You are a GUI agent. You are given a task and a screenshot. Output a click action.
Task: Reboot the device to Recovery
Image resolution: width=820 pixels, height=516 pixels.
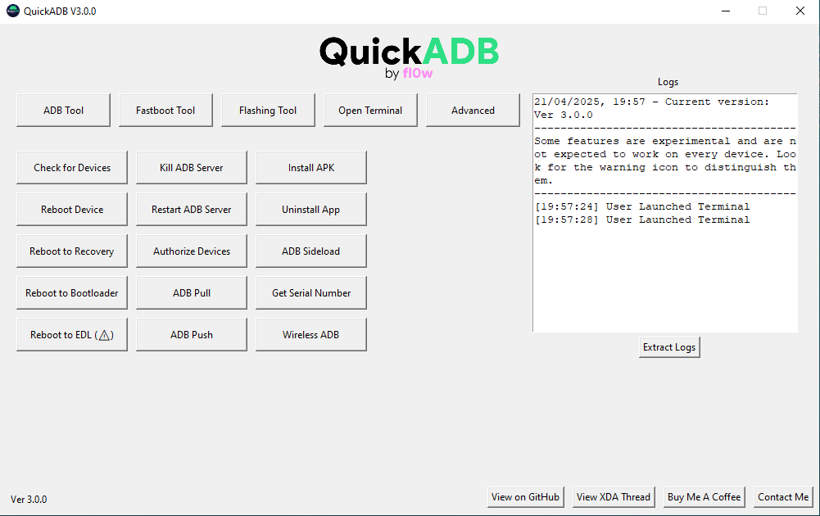(71, 251)
